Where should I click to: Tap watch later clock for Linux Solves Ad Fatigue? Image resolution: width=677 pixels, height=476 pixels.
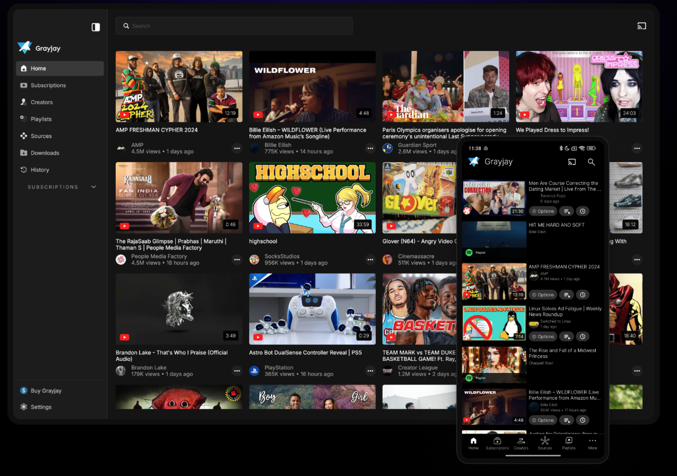coord(582,336)
